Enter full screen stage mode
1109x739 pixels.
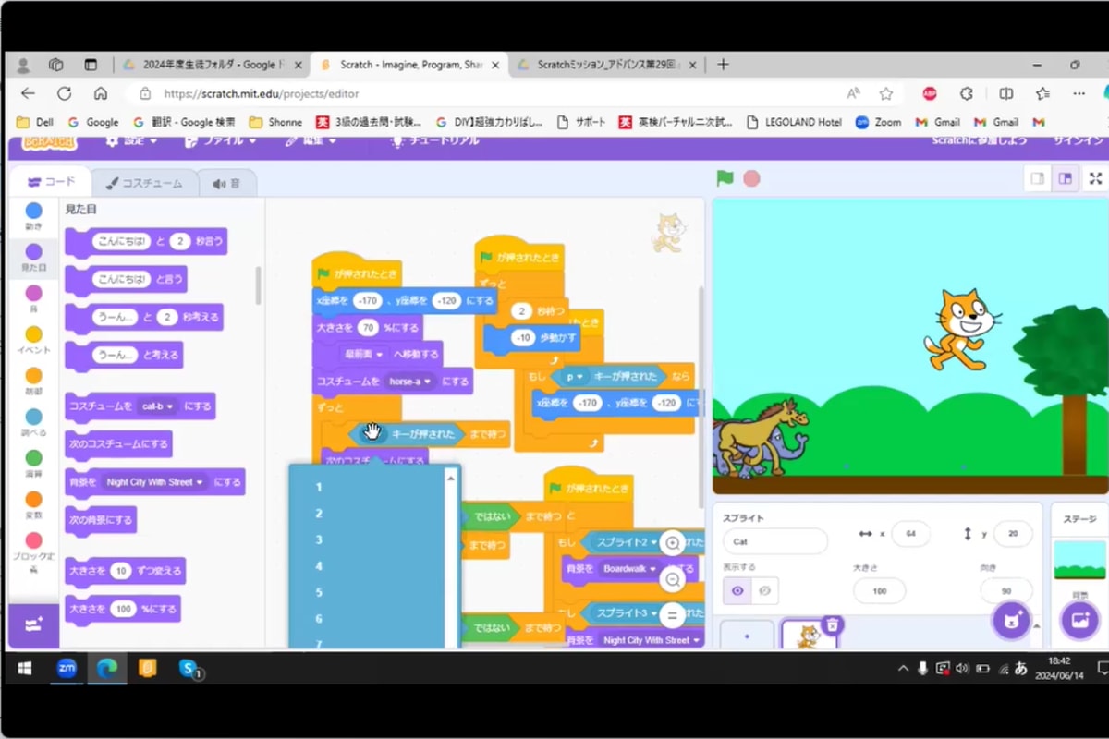1096,178
